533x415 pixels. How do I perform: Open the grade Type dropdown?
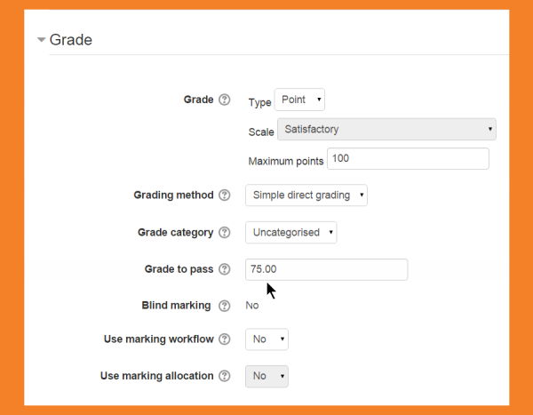[x=300, y=100]
